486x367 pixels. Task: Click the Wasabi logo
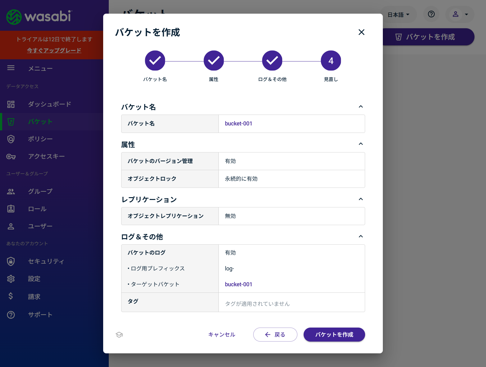(x=39, y=16)
